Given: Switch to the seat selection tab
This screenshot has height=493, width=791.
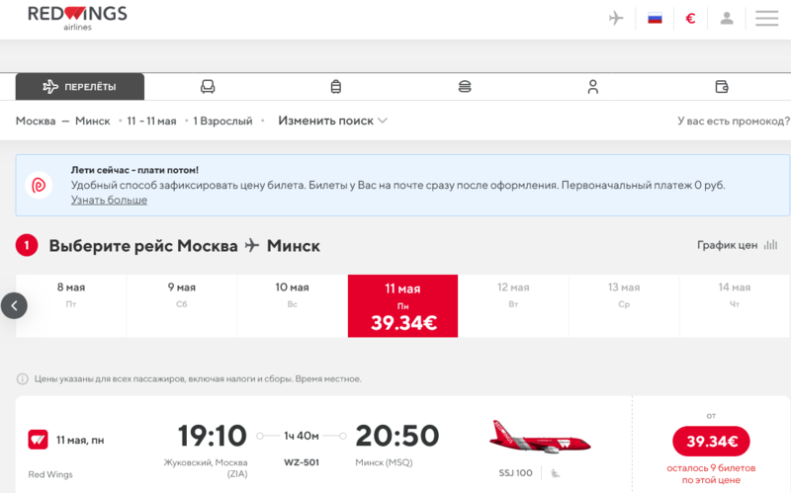Looking at the screenshot, I should (x=208, y=87).
